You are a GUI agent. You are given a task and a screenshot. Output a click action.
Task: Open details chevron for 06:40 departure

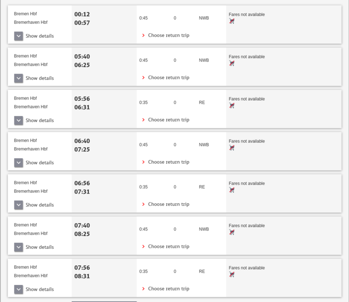[x=18, y=162]
